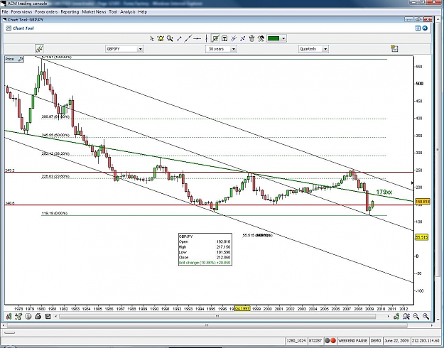Click the yellow 55.515 price label
This screenshot has height=348, width=444.
422,237
